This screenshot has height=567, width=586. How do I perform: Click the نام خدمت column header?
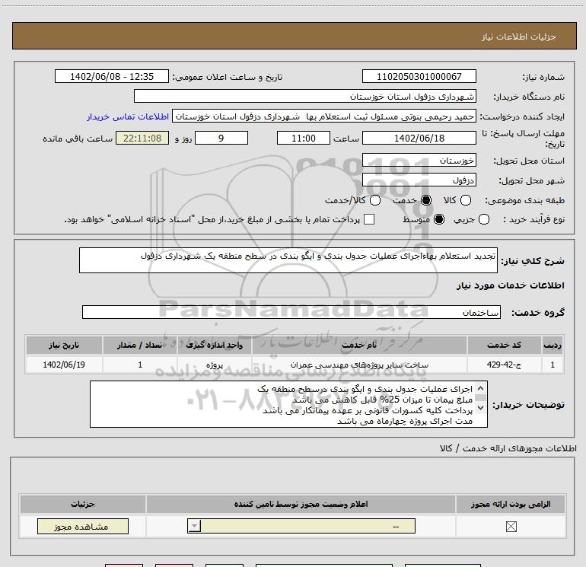359,345
